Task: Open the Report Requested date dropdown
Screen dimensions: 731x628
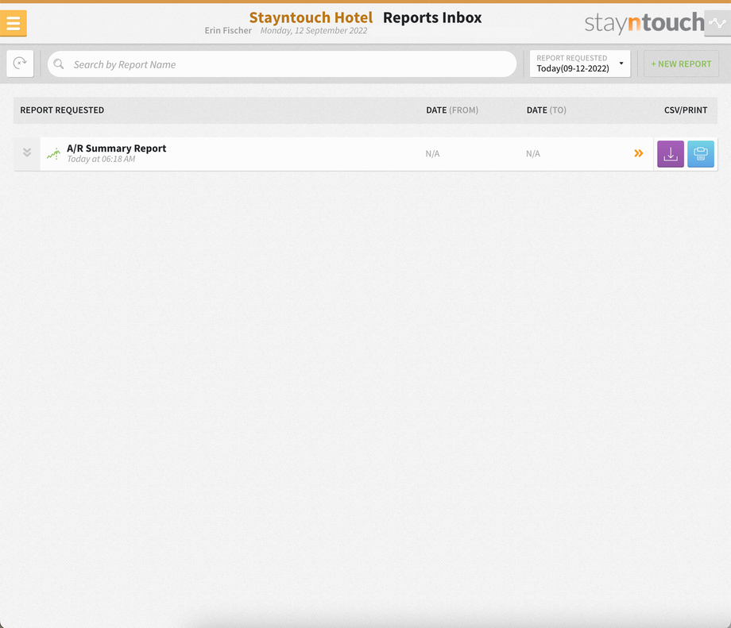Action: click(x=580, y=64)
